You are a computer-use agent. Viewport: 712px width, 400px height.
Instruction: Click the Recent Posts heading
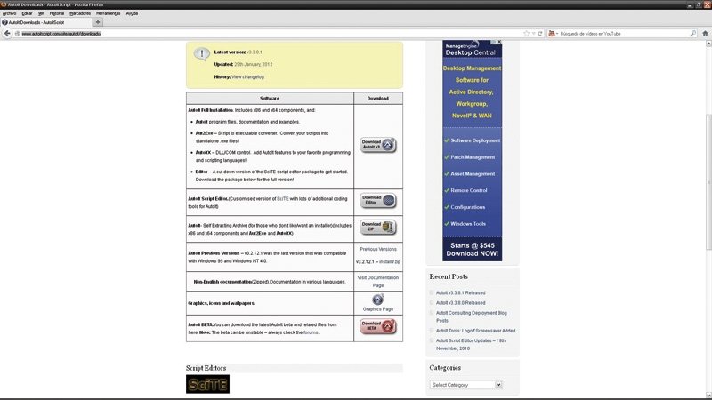coord(449,276)
